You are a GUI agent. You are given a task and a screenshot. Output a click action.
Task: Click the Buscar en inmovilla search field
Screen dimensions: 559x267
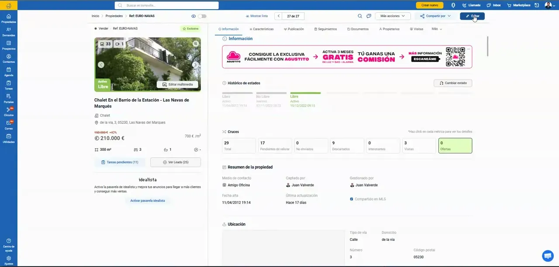(167, 5)
